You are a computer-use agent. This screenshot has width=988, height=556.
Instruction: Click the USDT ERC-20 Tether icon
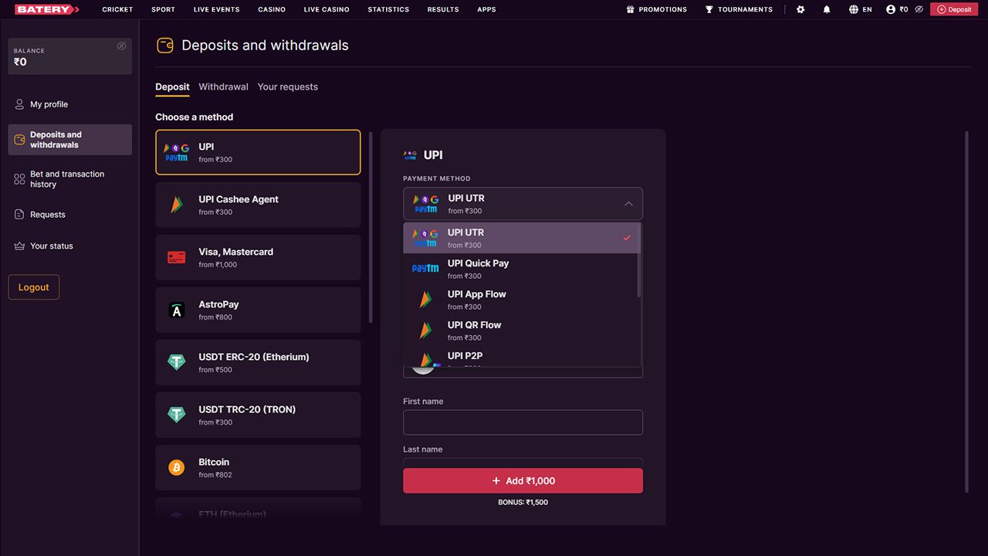(177, 362)
